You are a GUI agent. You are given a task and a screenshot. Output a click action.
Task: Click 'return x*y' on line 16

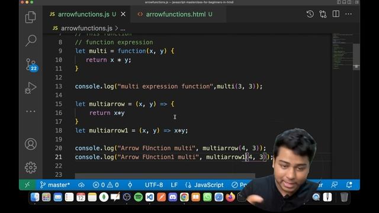point(107,113)
